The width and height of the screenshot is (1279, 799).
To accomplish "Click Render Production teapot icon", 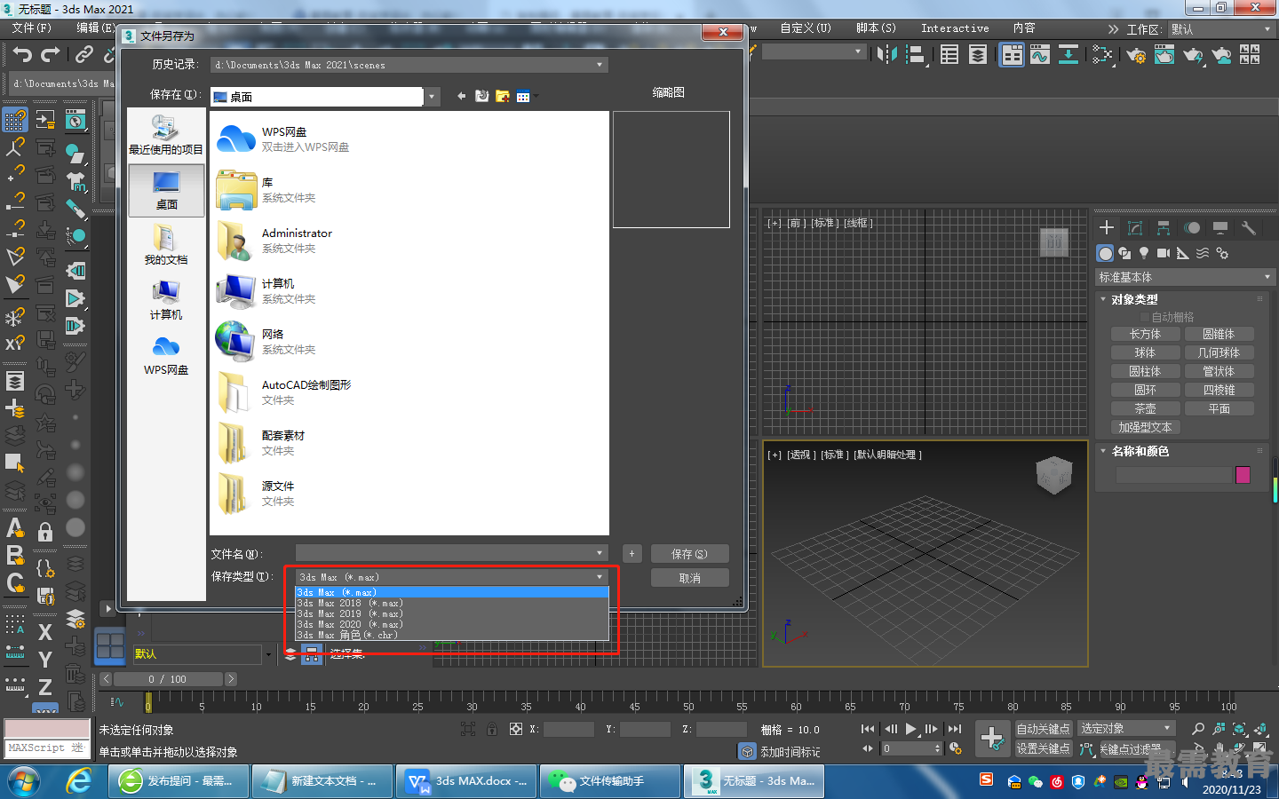I will point(1193,55).
